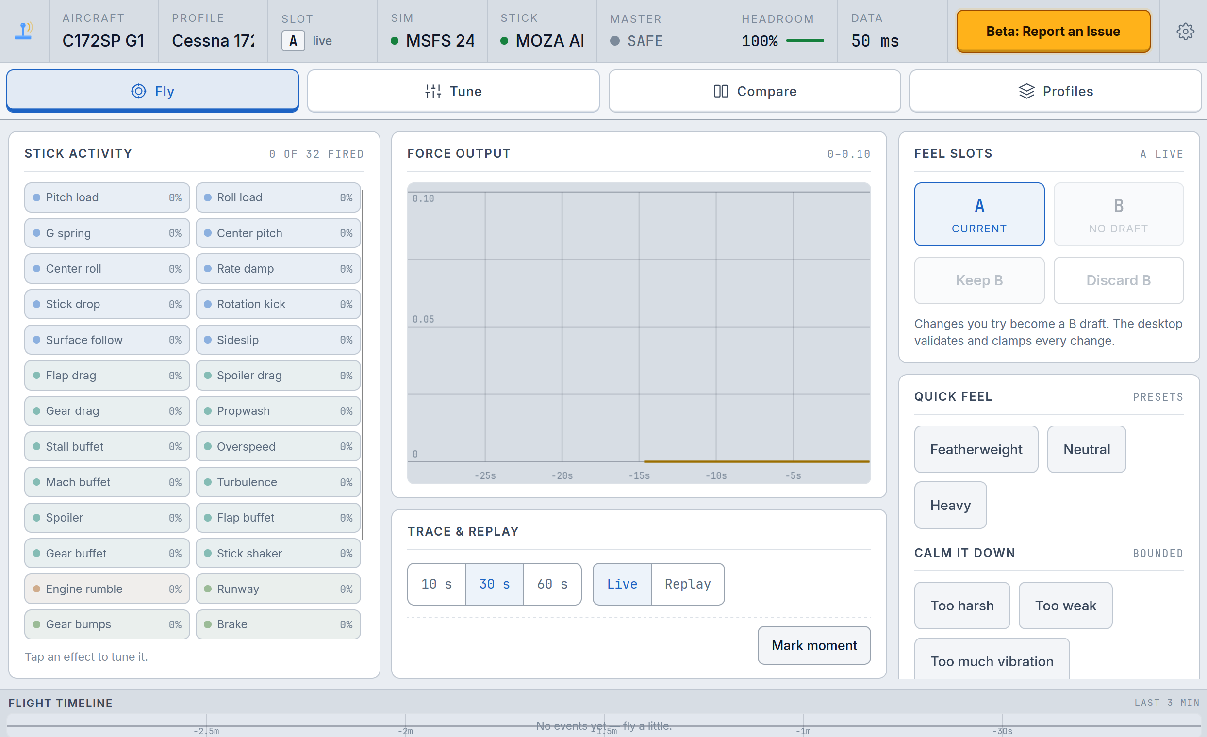This screenshot has width=1207, height=737.
Task: Select the Sideslip effect
Action: 278,340
